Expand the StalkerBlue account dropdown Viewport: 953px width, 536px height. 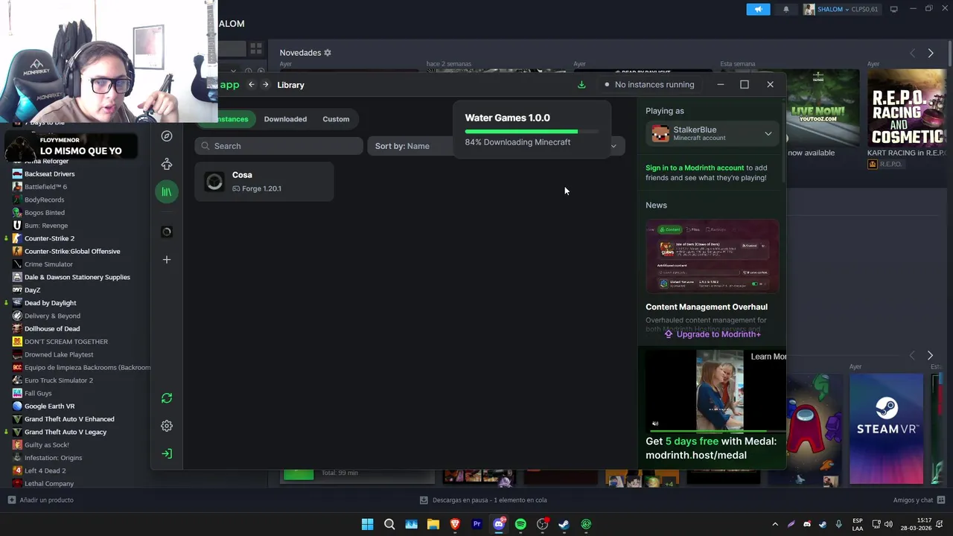tap(768, 134)
